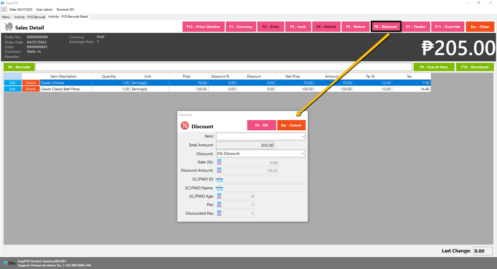Delete the Gawlo Classic Beef Pares row
The image size is (497, 269).
coord(31,89)
